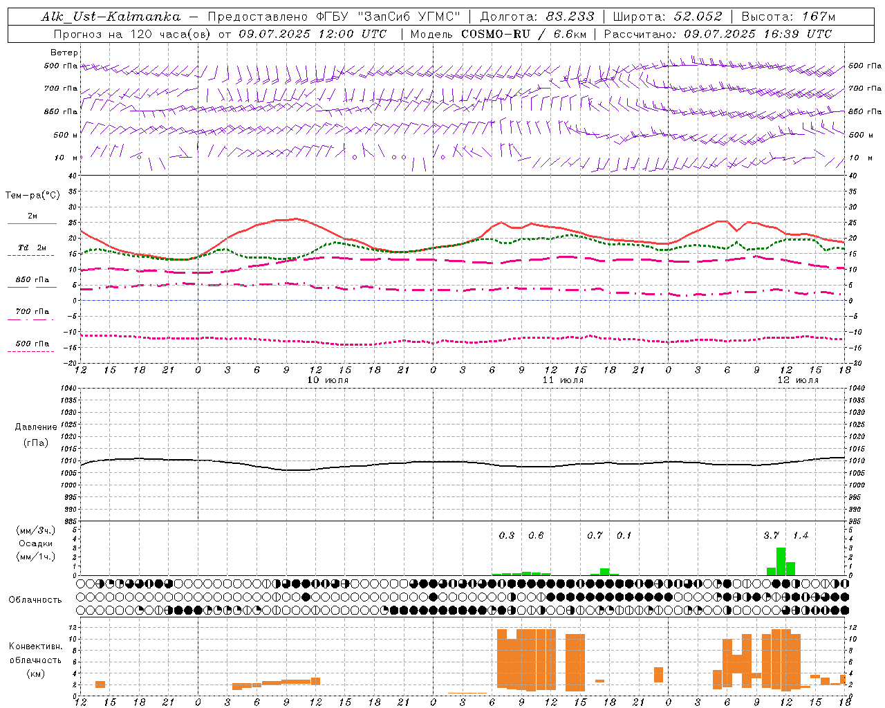Select the 1.4 precipitation total
The image size is (885, 708).
[x=800, y=535]
